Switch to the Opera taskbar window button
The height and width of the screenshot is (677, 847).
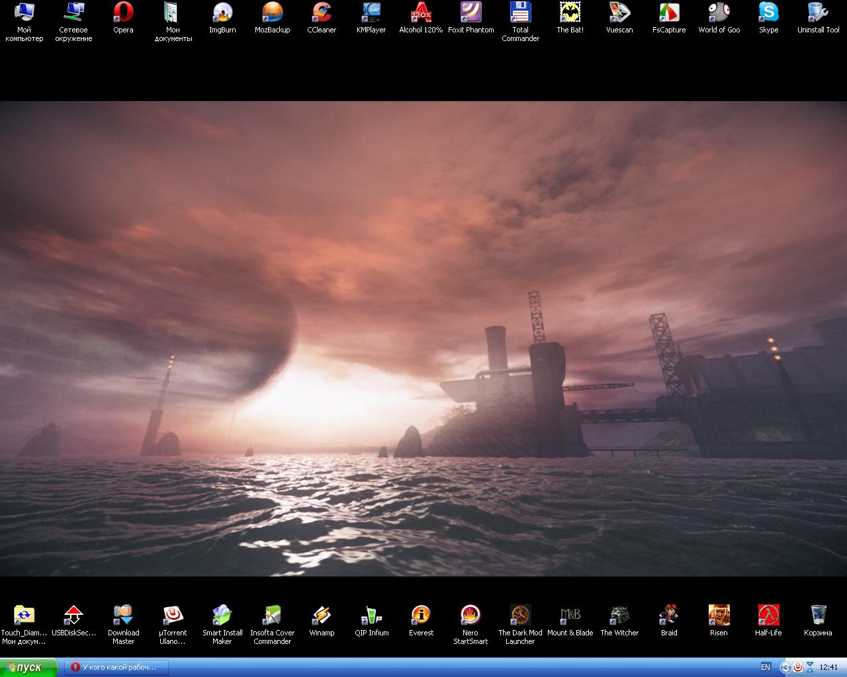pyautogui.click(x=116, y=667)
